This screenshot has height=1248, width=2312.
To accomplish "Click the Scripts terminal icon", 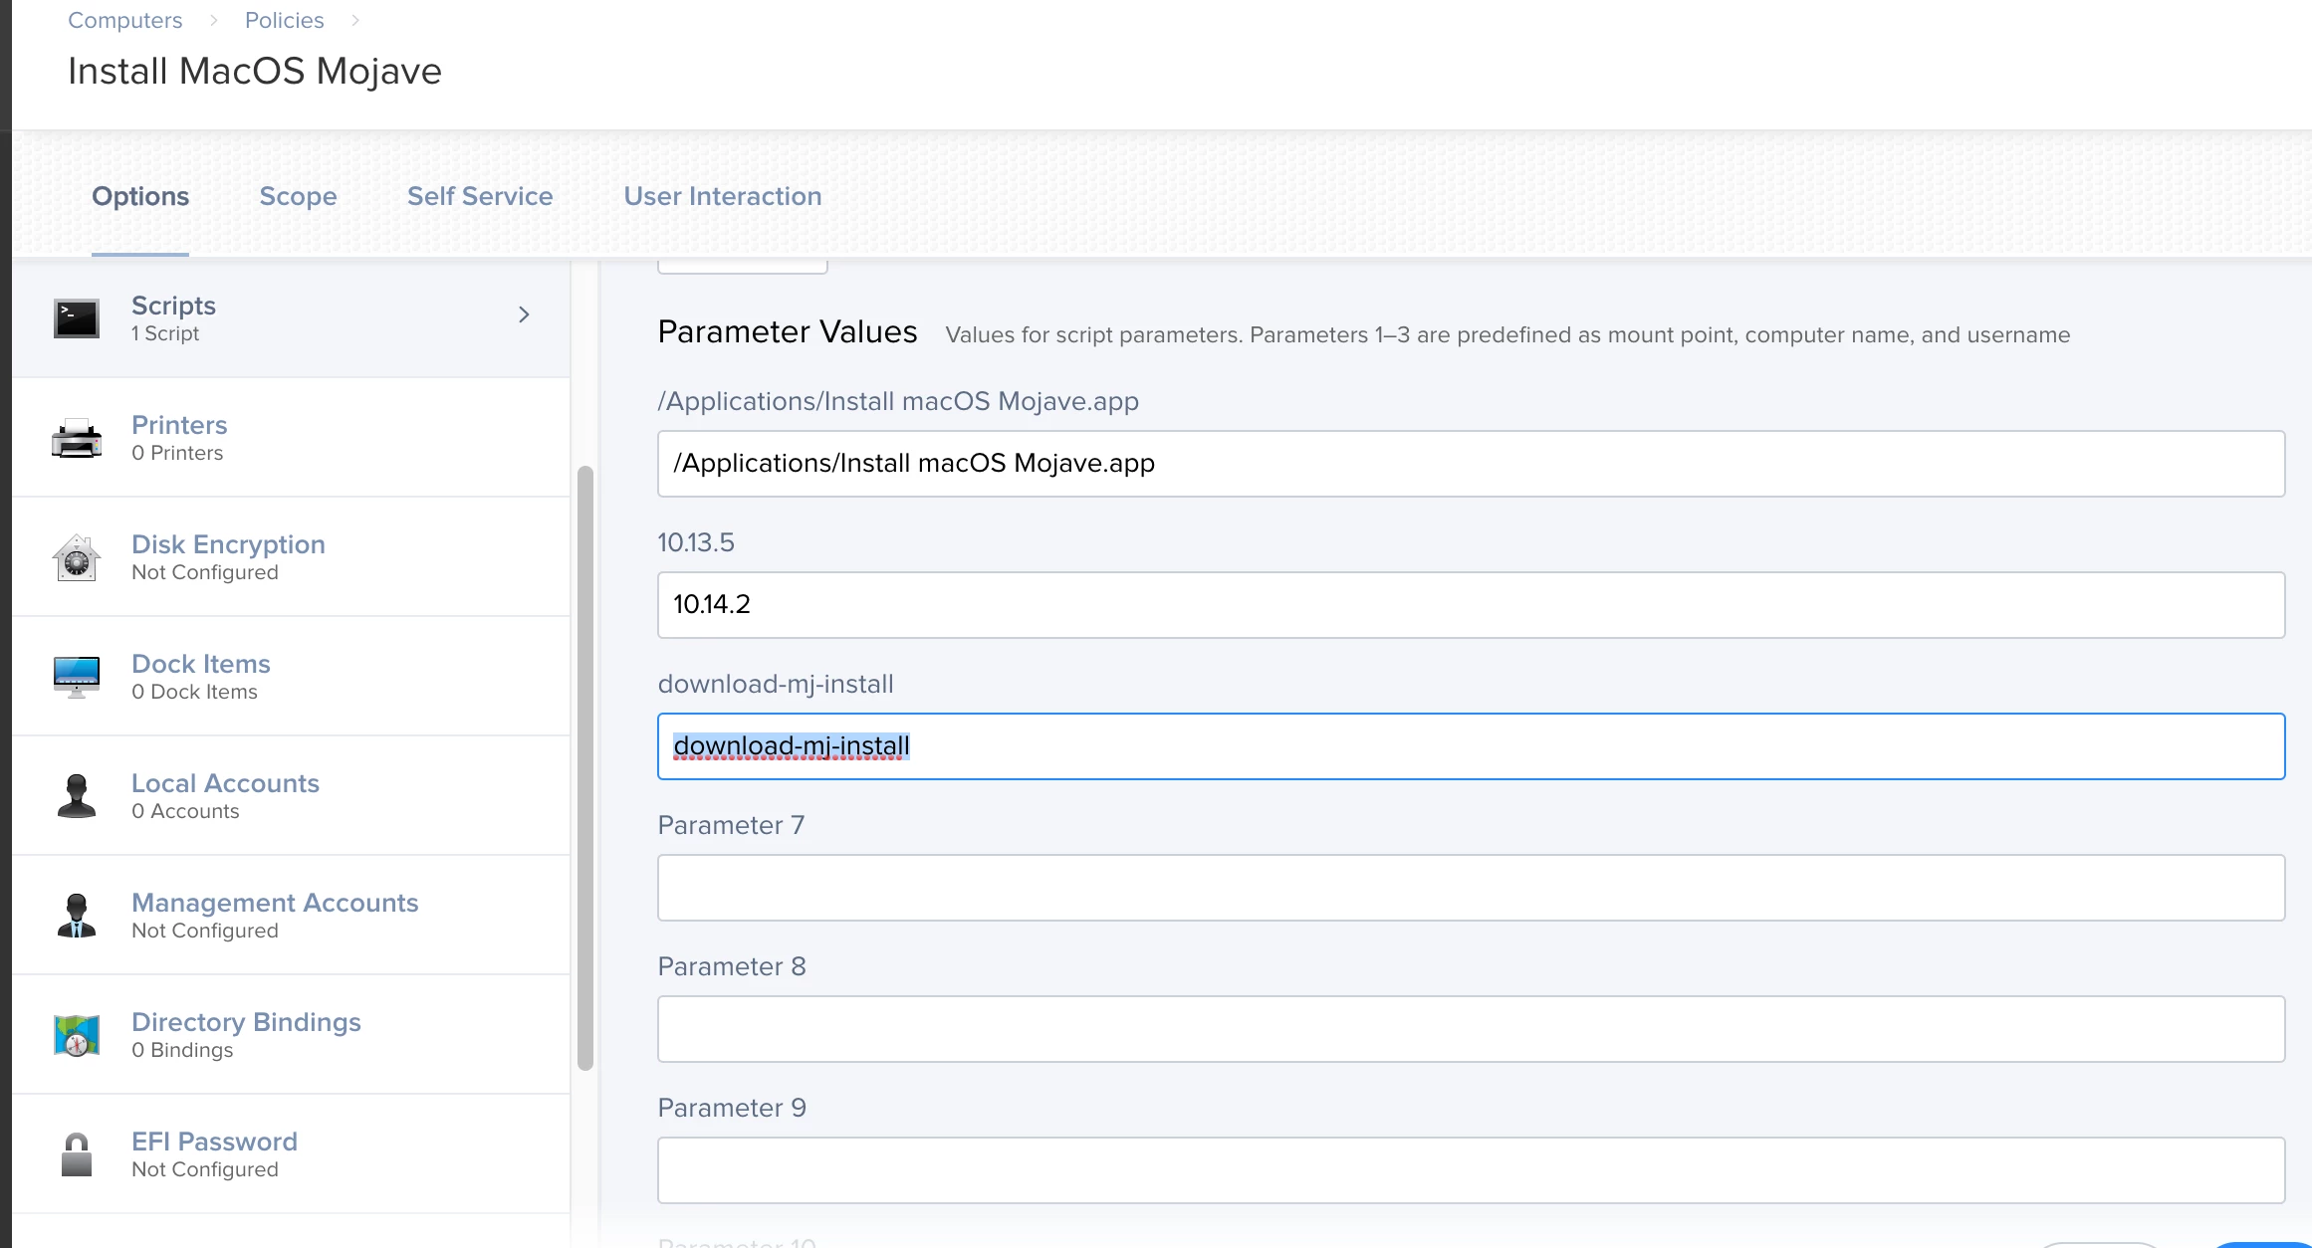I will pos(77,317).
